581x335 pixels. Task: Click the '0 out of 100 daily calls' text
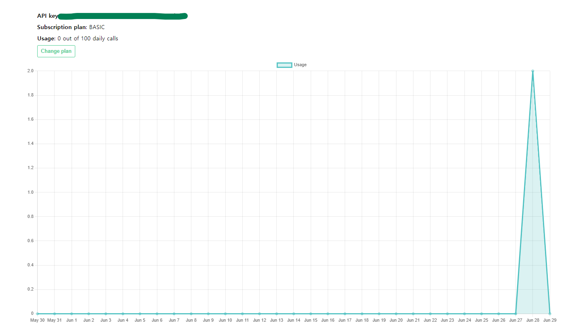click(88, 38)
